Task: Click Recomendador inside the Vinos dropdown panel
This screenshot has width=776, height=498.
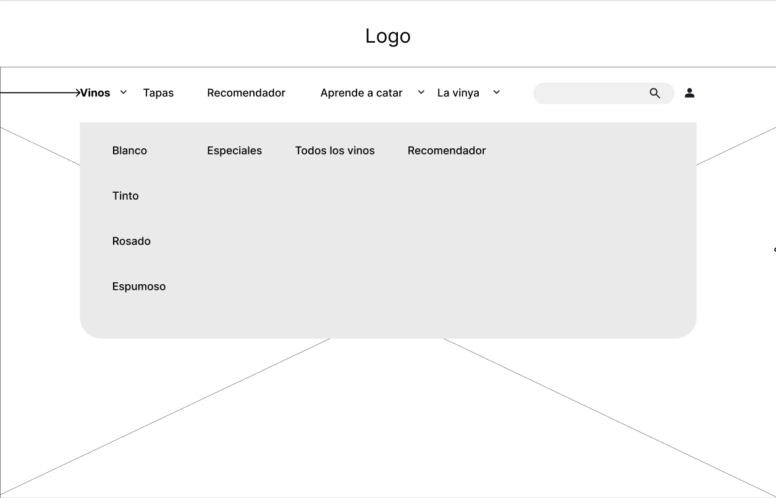Action: (447, 151)
